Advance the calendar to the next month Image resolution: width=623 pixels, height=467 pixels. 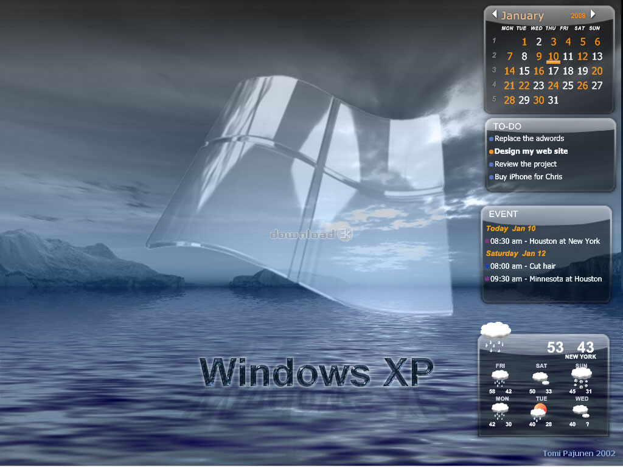tap(593, 14)
